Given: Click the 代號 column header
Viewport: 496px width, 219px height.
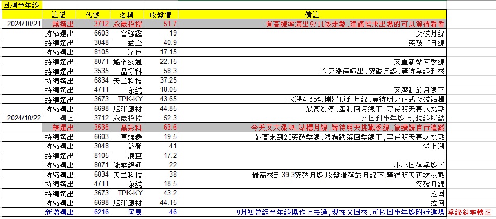Looking at the screenshot, I should click(94, 15).
